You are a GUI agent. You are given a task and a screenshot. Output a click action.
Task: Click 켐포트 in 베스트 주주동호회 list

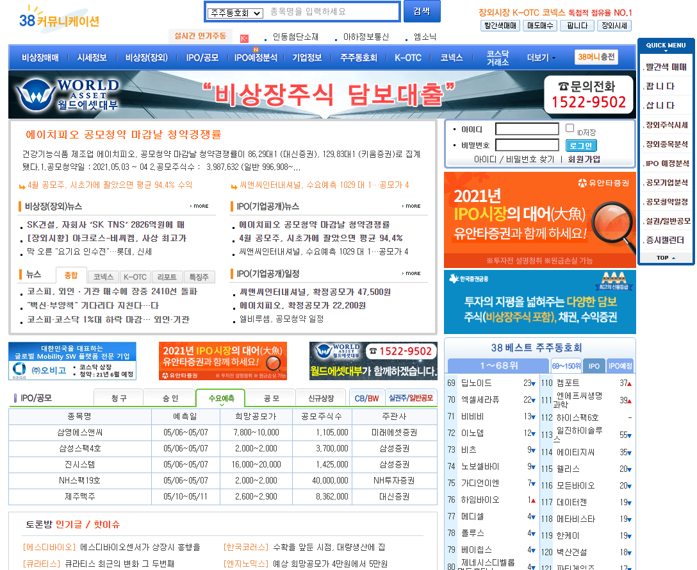568,383
